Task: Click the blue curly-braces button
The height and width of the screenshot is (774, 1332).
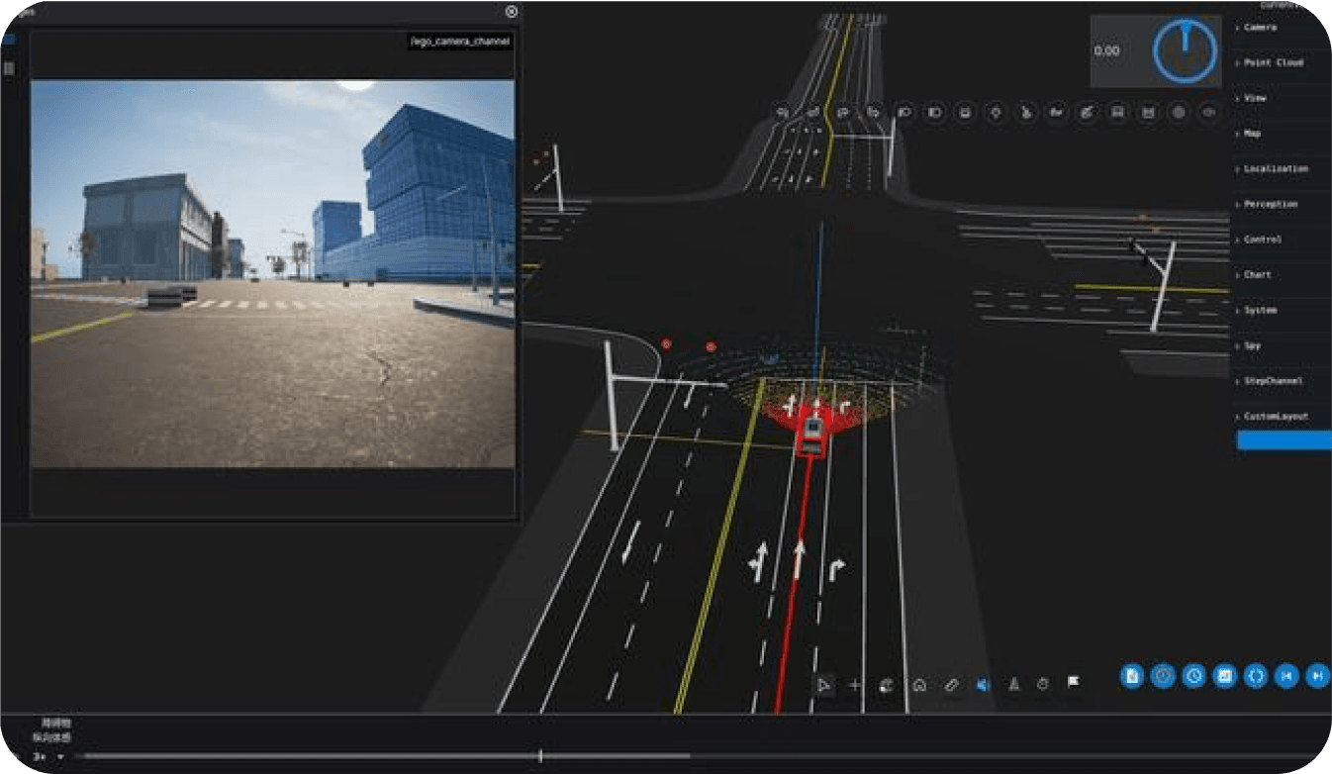Action: pyautogui.click(x=1256, y=676)
